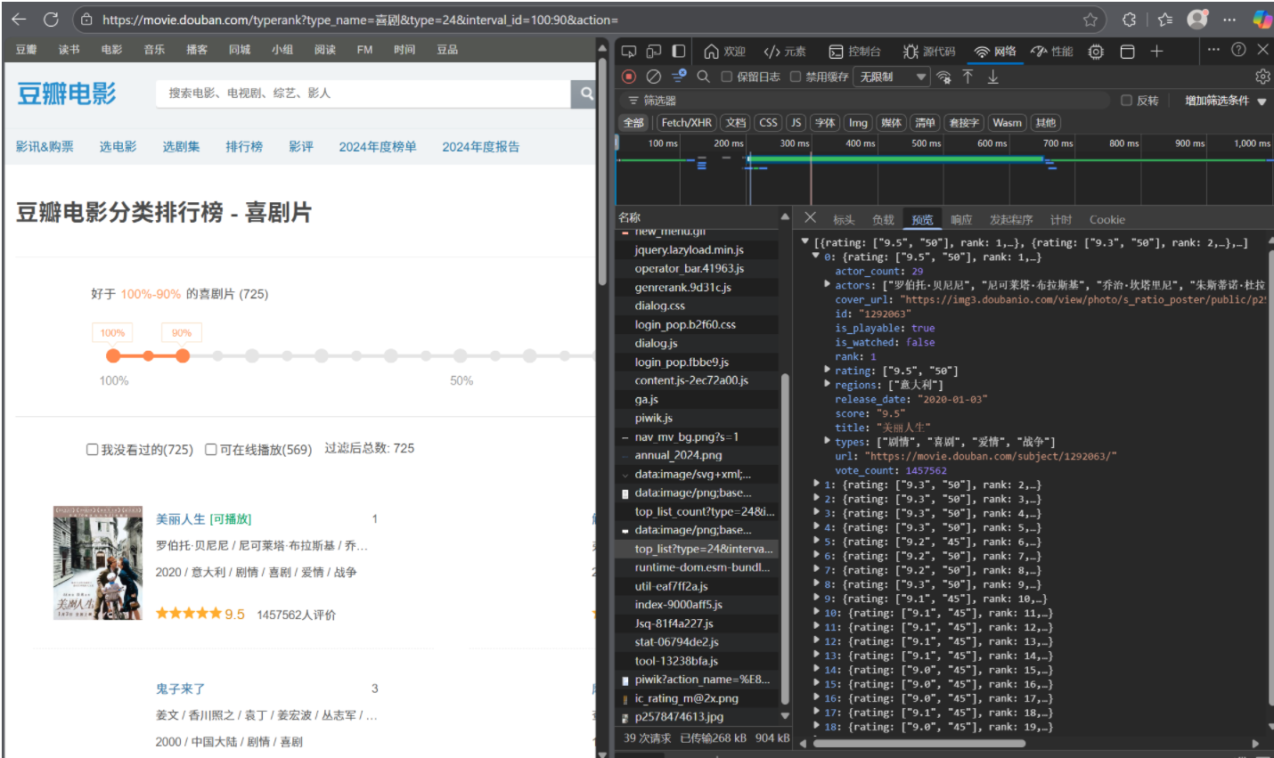Click the 豆瓣电影 logo

coord(67,94)
